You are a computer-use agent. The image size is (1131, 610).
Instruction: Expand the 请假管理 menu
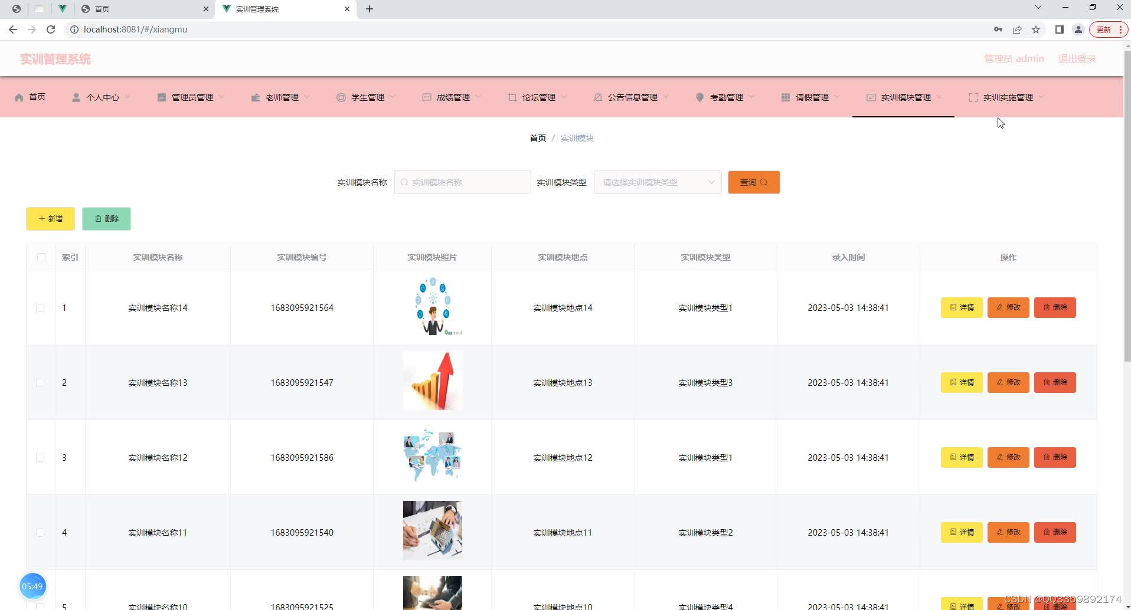810,97
